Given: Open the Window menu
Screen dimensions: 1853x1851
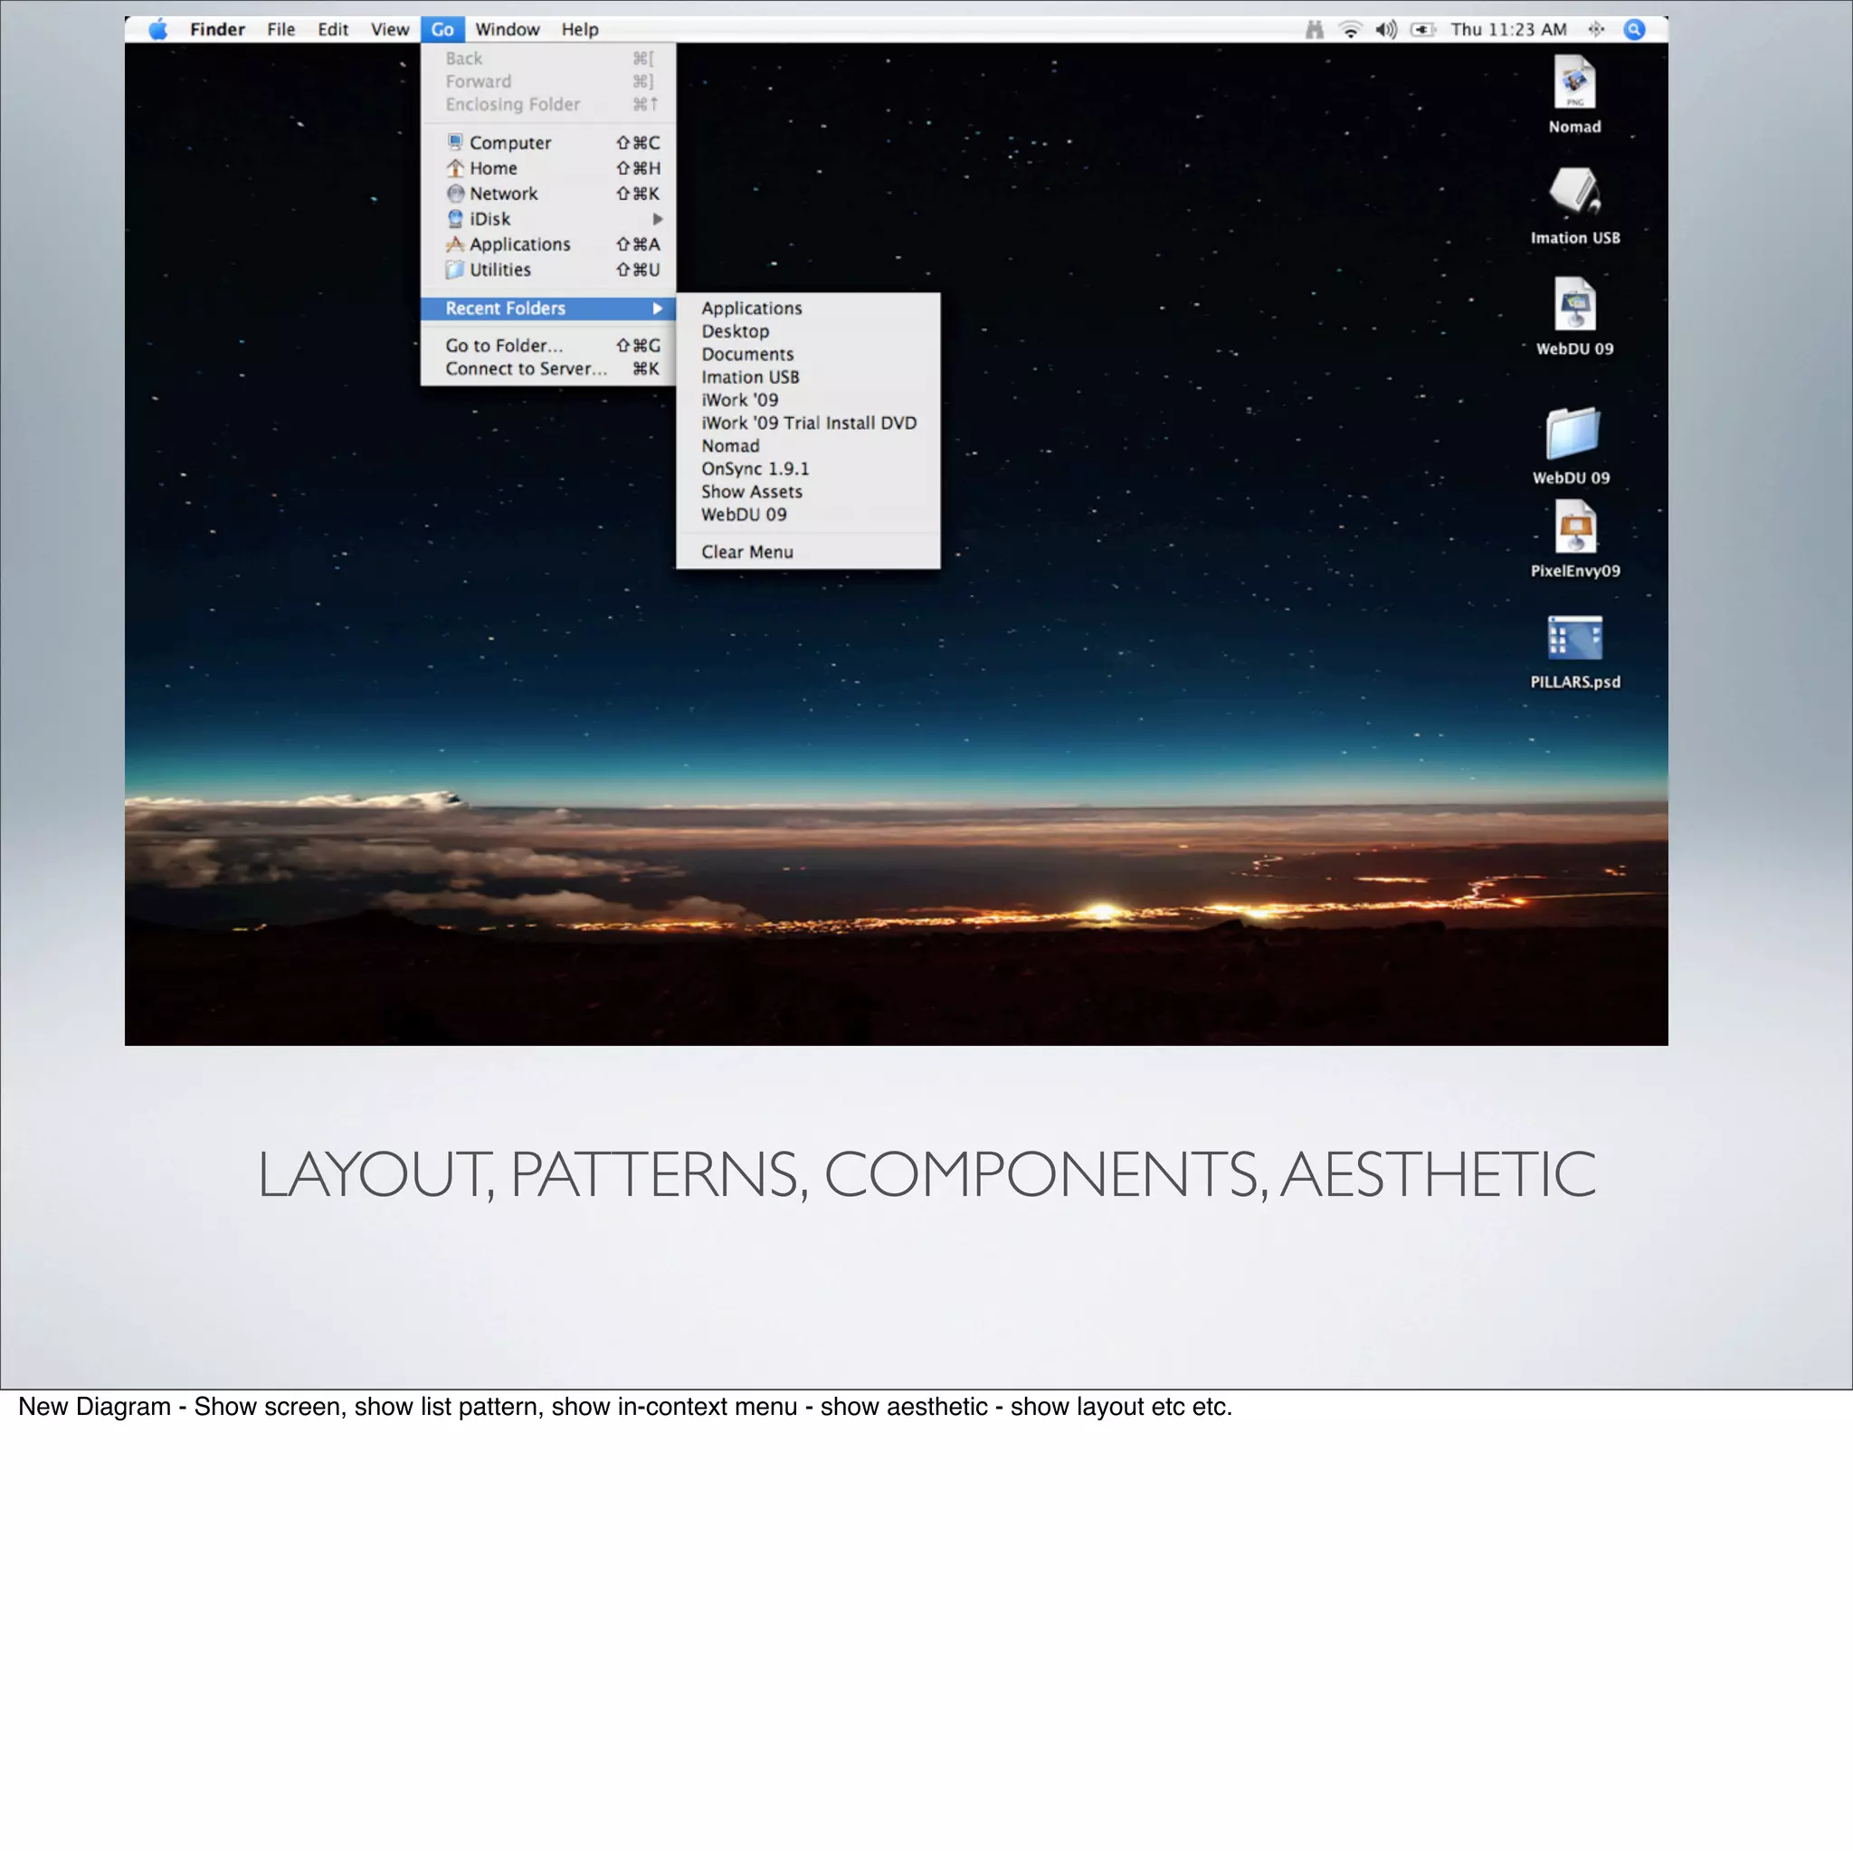Looking at the screenshot, I should [507, 30].
